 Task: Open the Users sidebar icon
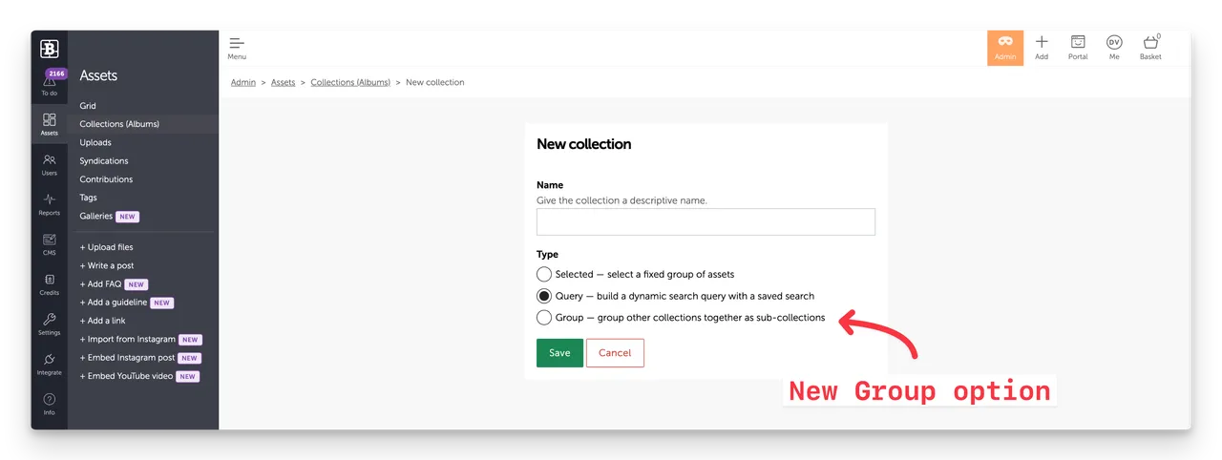coord(49,159)
